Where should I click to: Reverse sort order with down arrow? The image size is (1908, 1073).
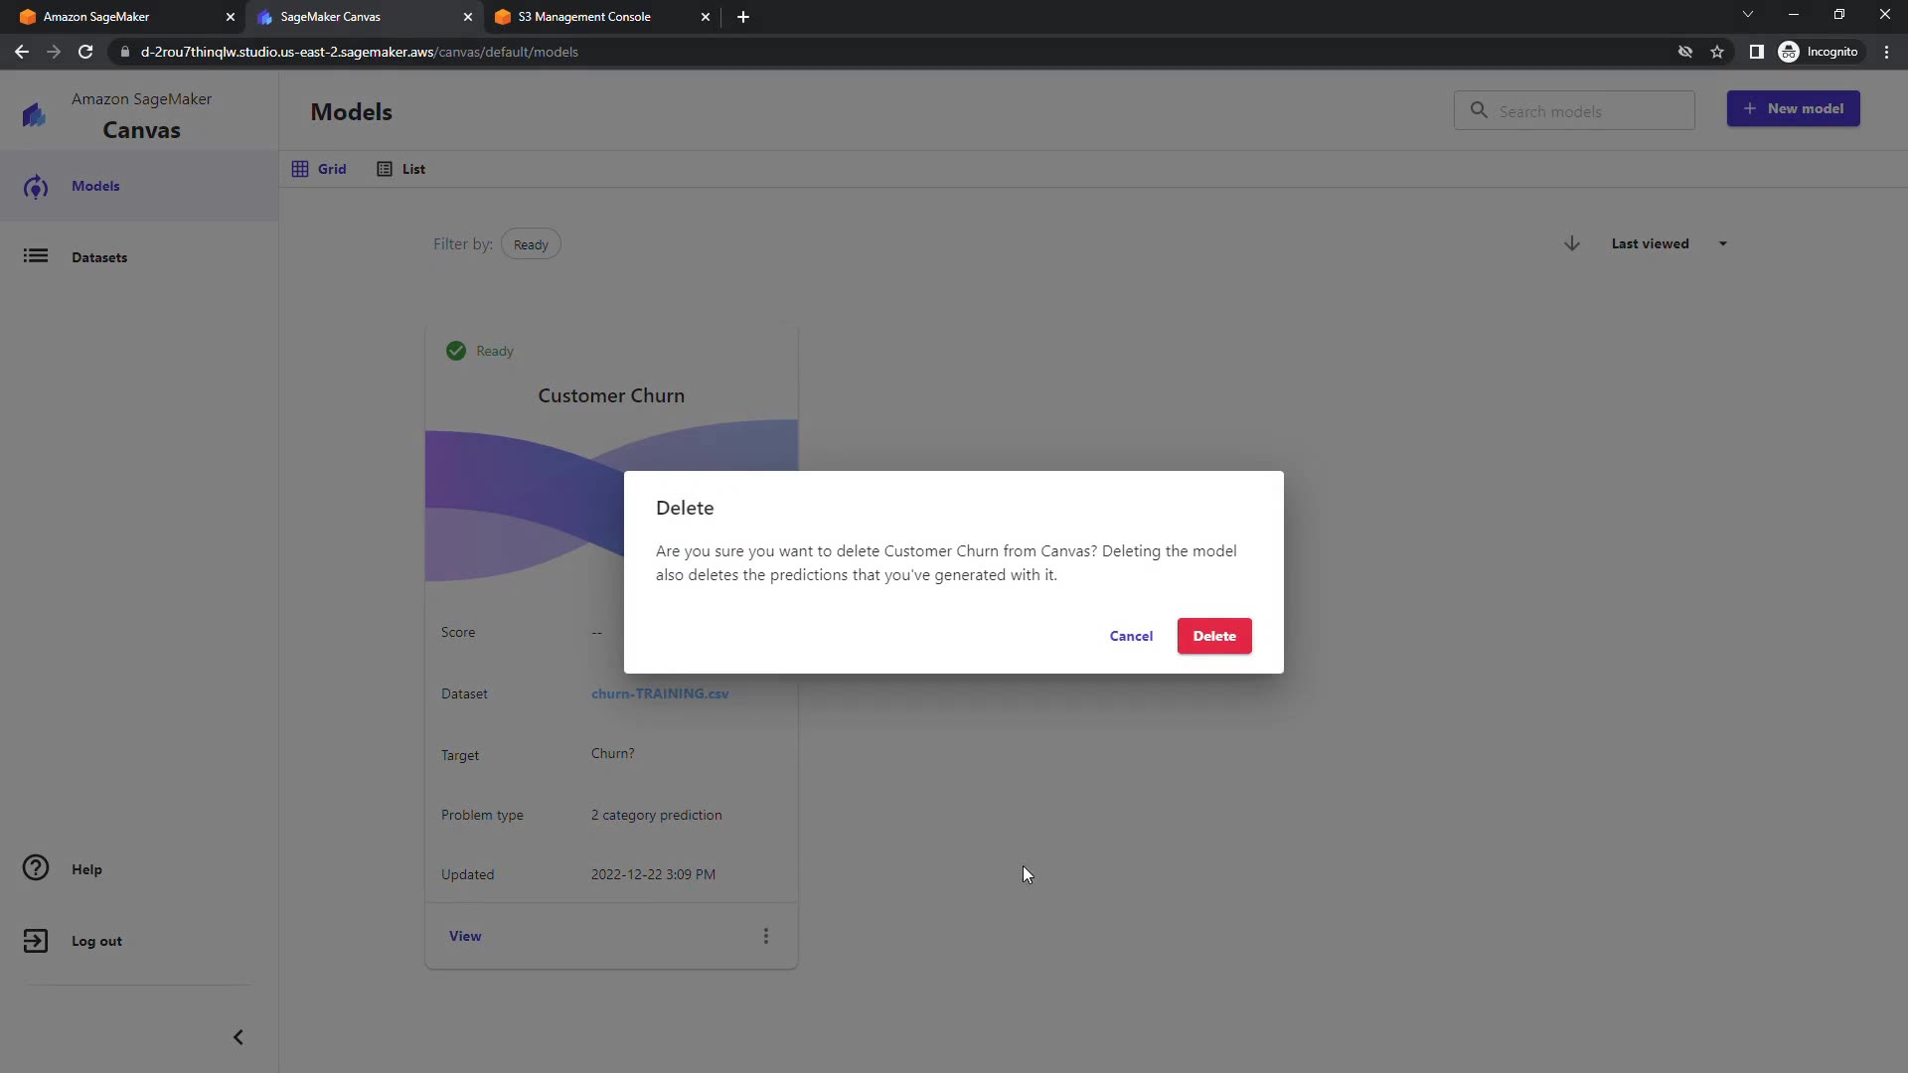1572,243
